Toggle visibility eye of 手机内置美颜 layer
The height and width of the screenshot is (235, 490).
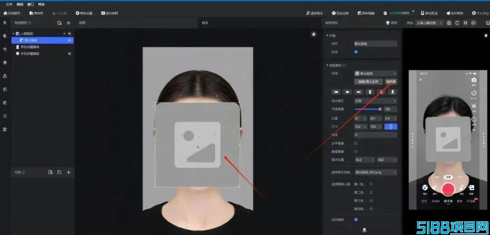tap(69, 54)
